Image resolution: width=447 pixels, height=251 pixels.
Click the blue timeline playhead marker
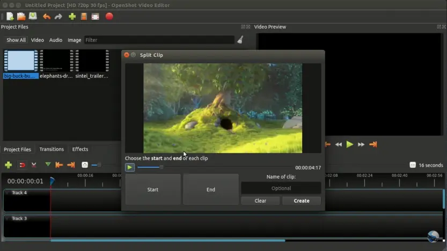coord(52,181)
